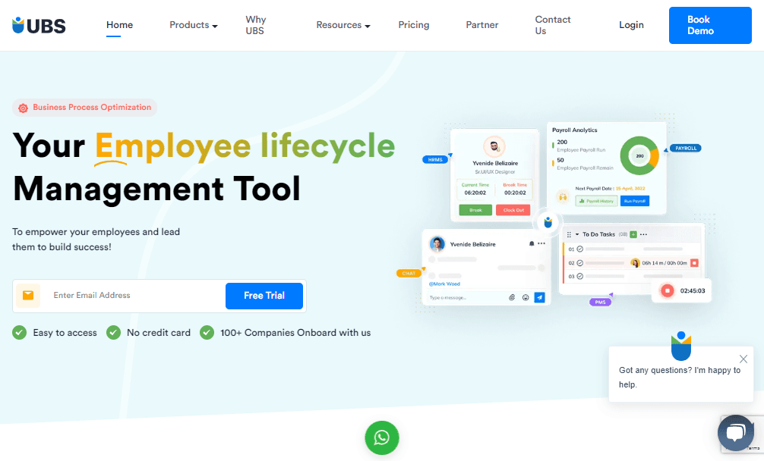Expand the Resources dropdown menu

[x=343, y=25]
